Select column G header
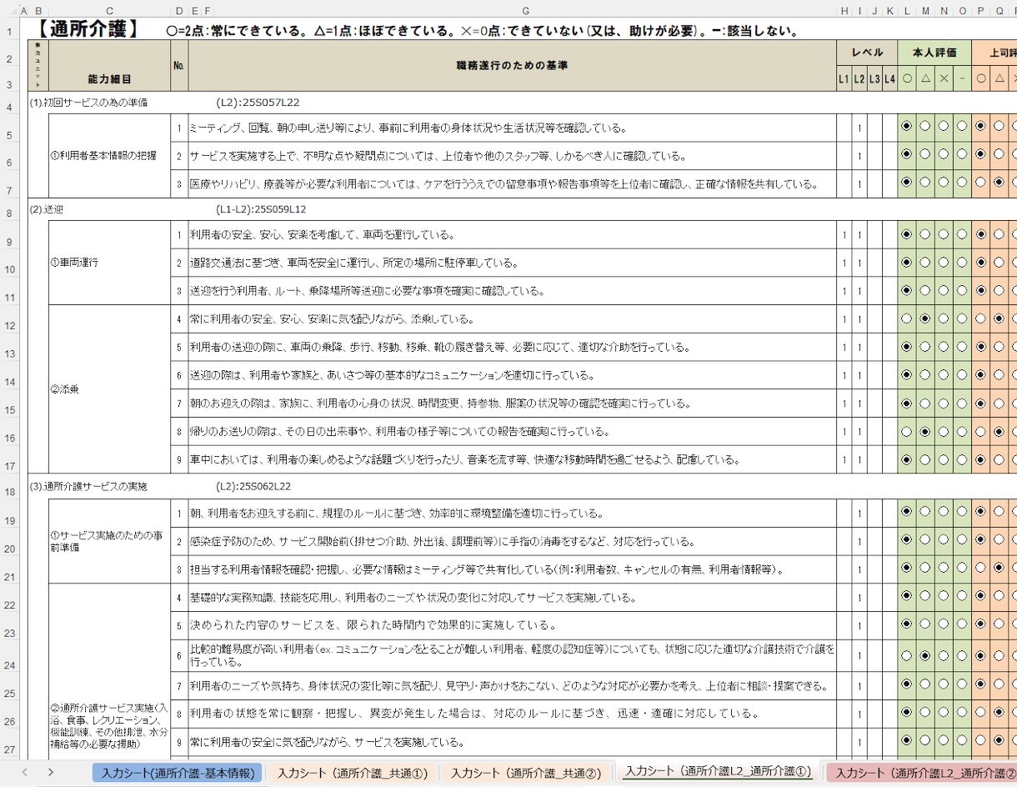 pos(525,10)
